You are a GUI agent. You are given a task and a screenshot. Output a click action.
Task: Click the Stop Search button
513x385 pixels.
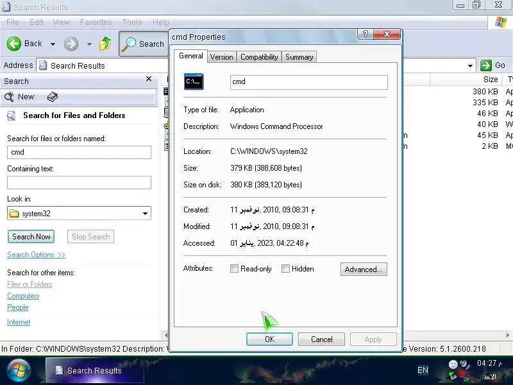[90, 236]
